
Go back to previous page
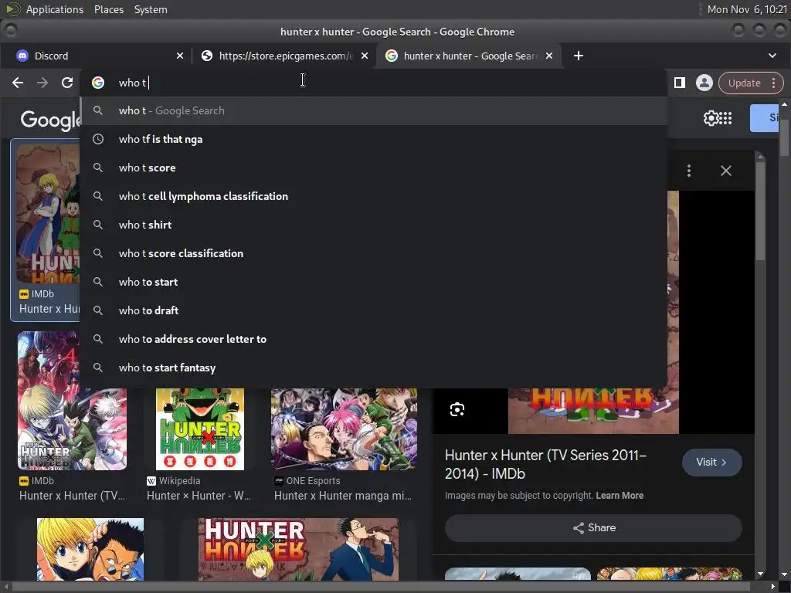(x=18, y=83)
